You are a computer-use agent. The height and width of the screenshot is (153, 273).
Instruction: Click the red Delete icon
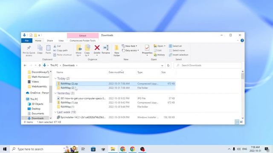point(97,48)
